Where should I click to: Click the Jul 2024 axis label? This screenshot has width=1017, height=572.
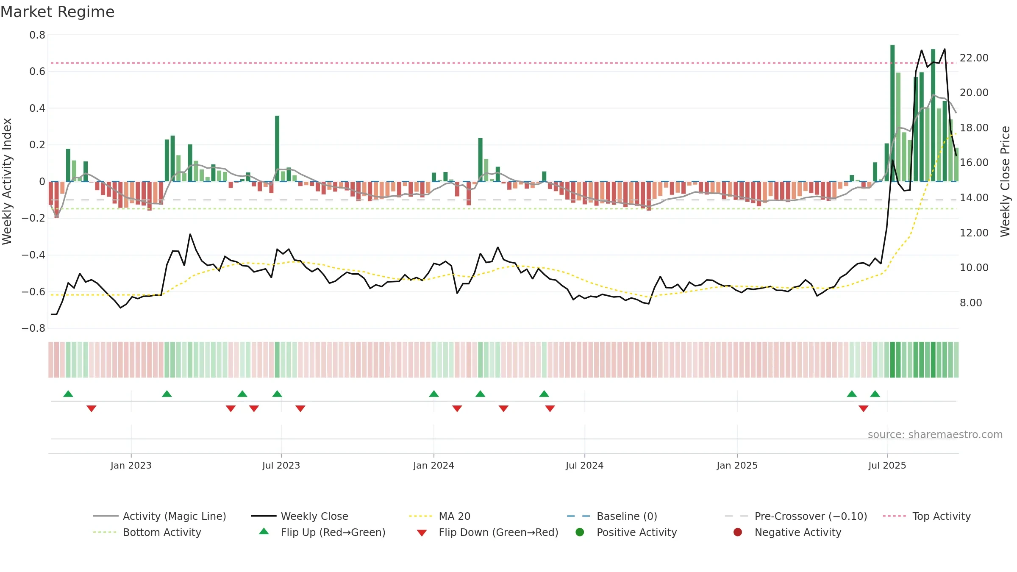pos(584,465)
